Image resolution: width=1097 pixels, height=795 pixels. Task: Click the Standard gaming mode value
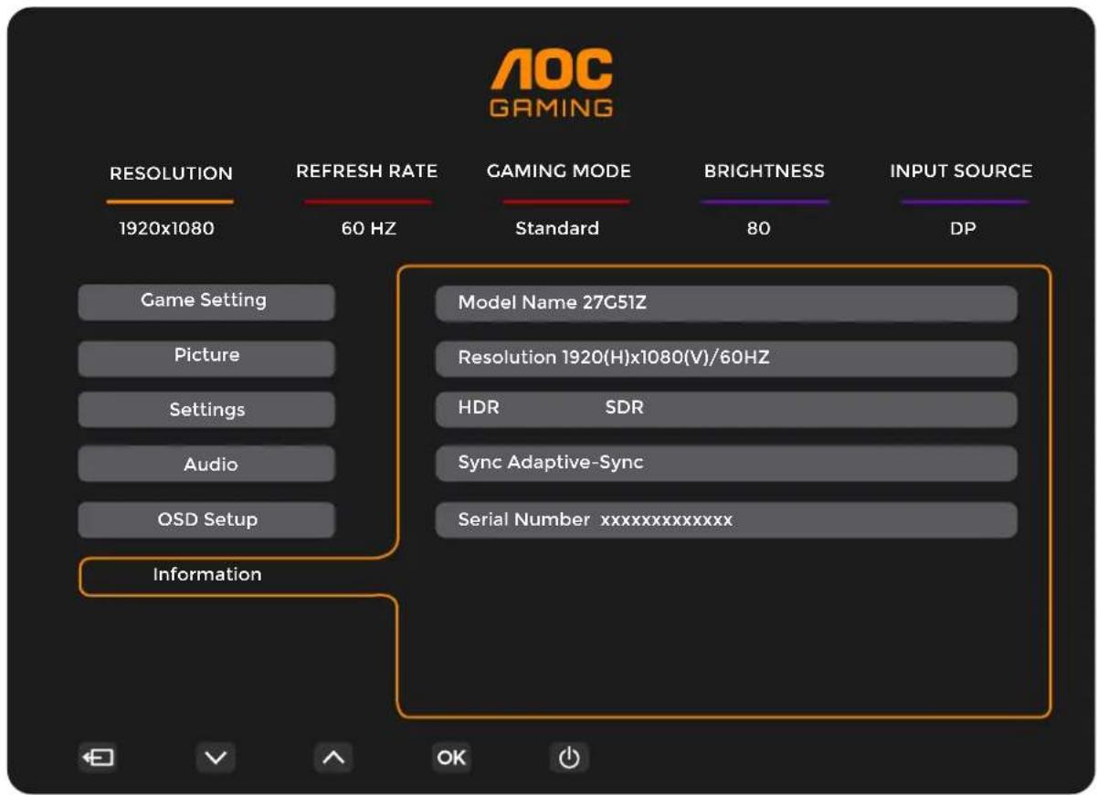click(557, 229)
